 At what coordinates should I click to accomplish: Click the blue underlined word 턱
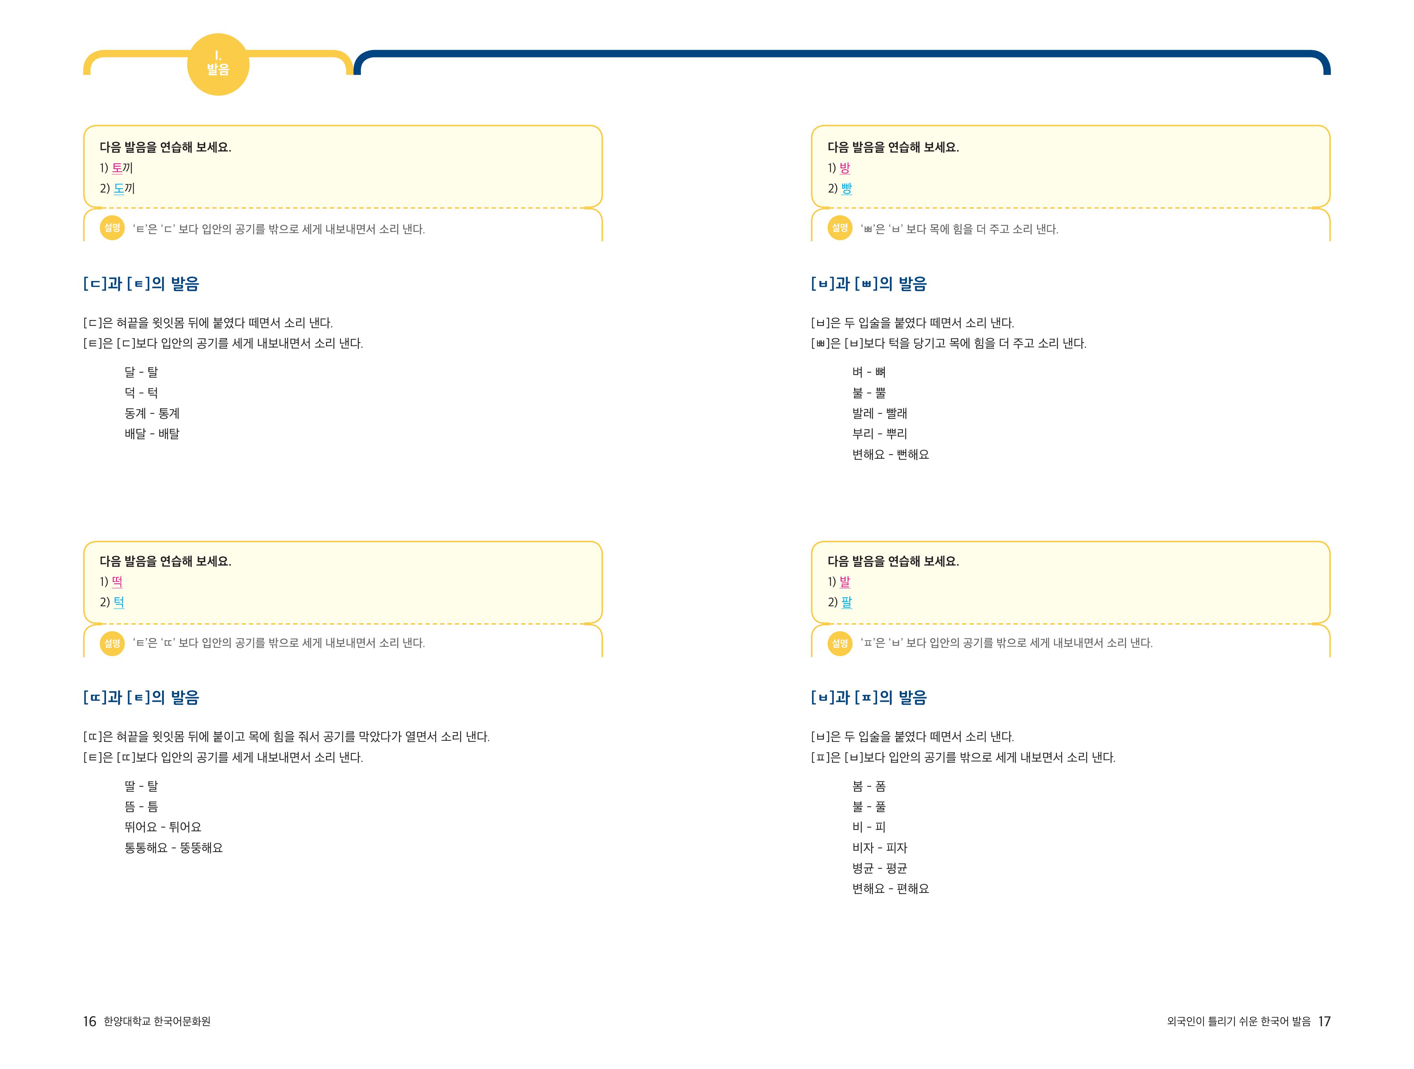coord(119,602)
